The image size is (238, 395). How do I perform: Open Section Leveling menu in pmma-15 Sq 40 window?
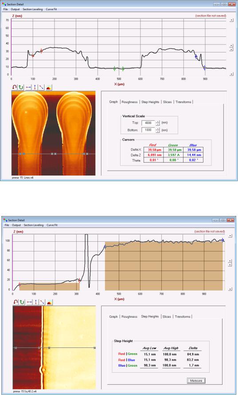(34, 225)
